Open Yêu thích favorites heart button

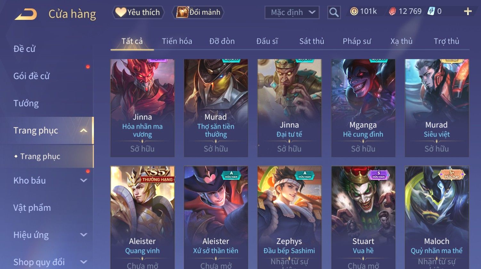tap(138, 12)
